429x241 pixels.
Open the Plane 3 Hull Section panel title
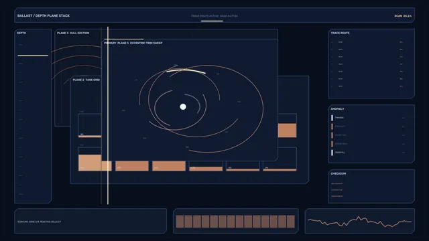(x=73, y=33)
